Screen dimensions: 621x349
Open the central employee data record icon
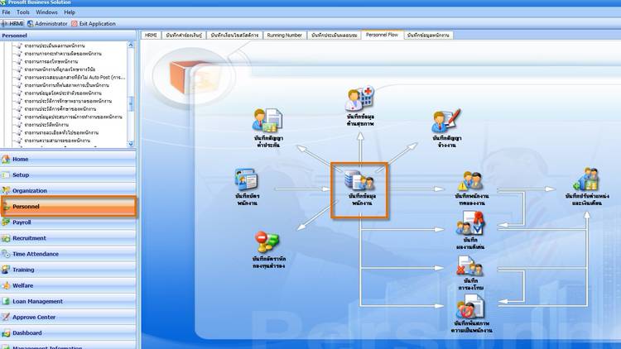coord(360,182)
